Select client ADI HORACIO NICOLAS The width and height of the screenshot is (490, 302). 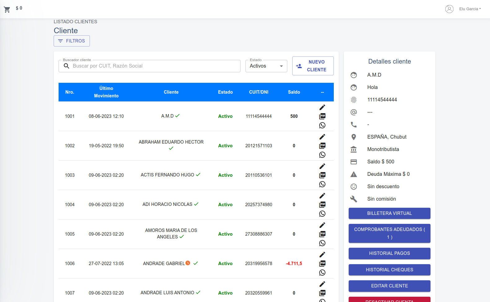tap(167, 204)
